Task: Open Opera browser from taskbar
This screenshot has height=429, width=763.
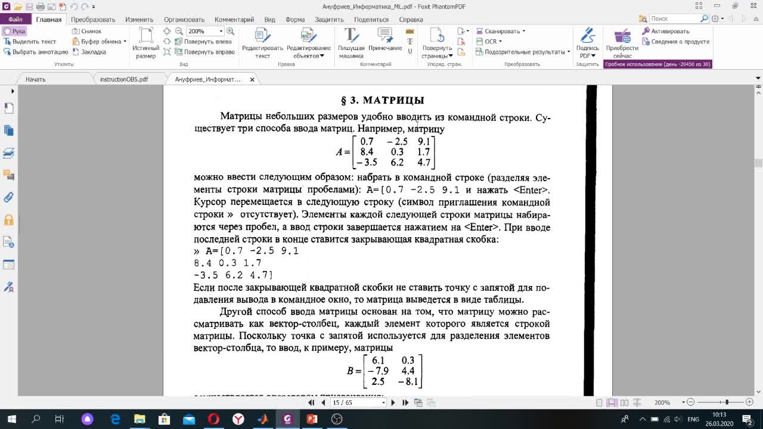Action: click(213, 419)
